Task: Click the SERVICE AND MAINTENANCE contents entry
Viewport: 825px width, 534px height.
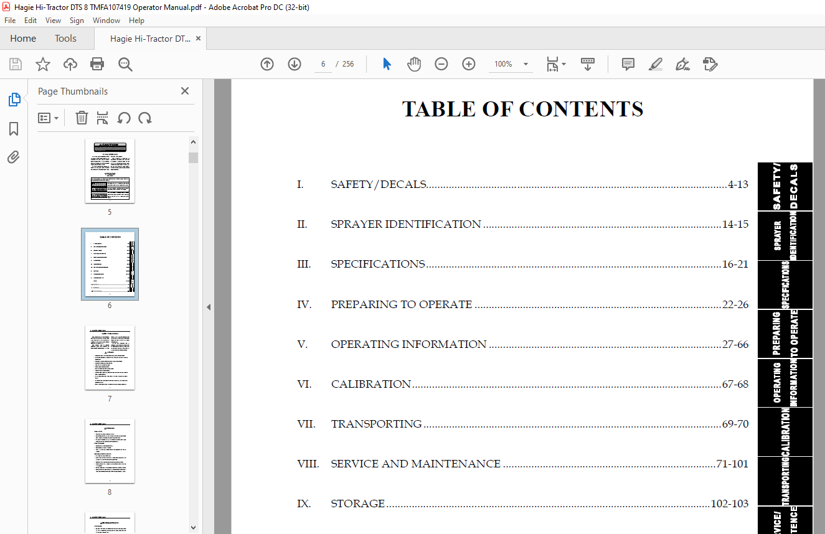Action: (522, 464)
